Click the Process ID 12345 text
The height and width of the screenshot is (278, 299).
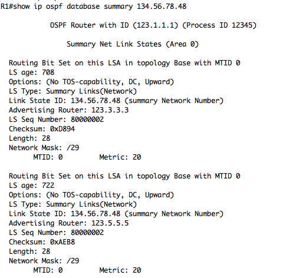coord(219,25)
